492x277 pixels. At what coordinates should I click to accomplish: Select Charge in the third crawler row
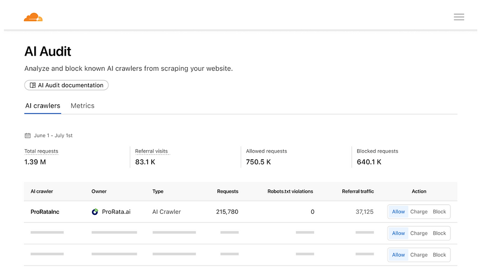point(419,255)
